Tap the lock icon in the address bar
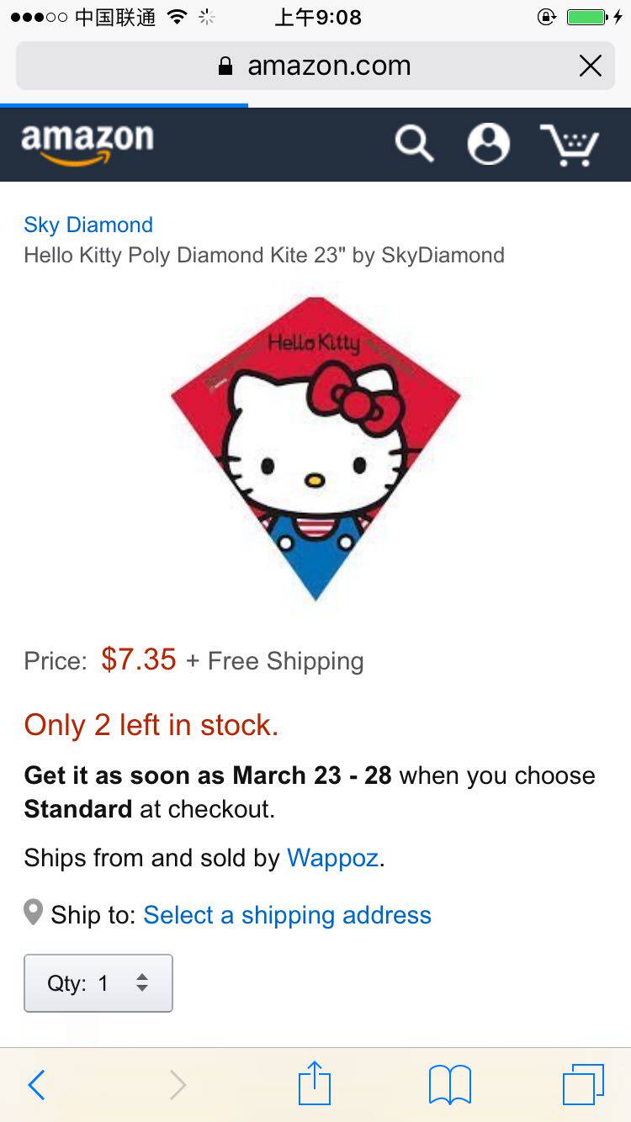The image size is (631, 1122). click(225, 66)
